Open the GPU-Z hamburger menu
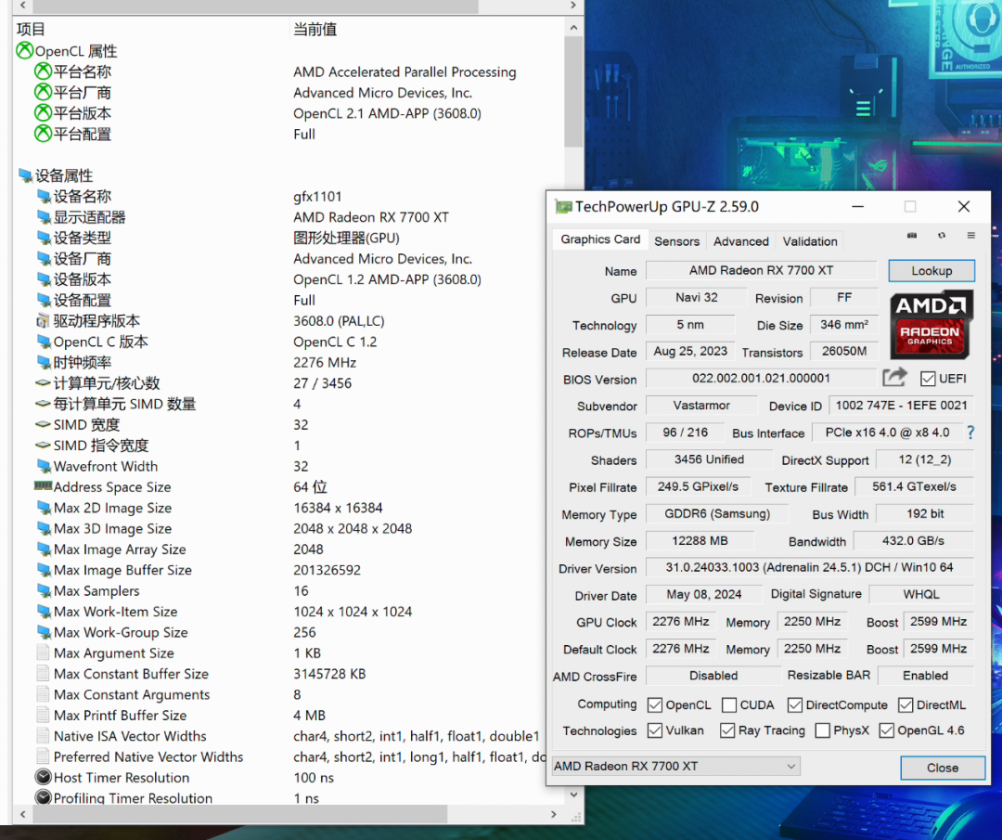 pos(970,235)
